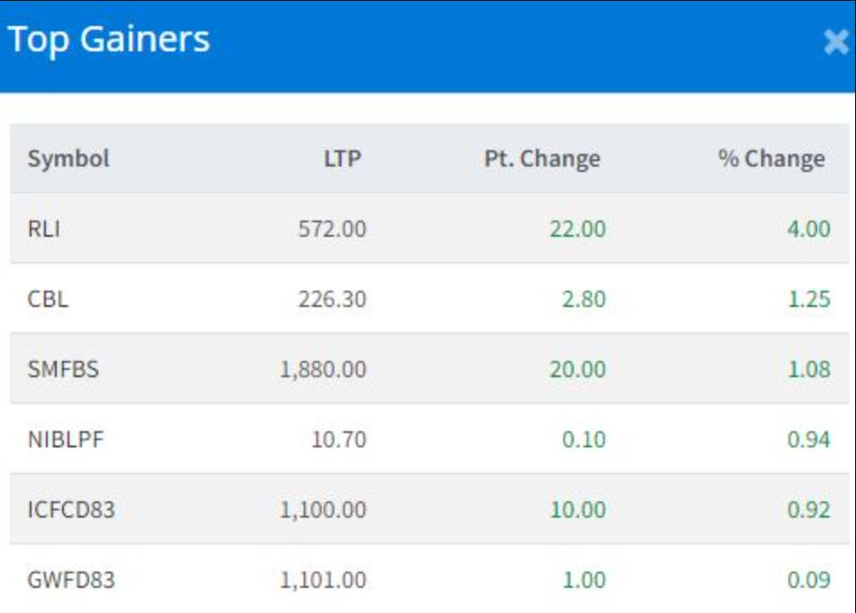Click SMFBS's LTP value 1,880.00
Viewport: 856px width, 613px height.
pyautogui.click(x=323, y=369)
